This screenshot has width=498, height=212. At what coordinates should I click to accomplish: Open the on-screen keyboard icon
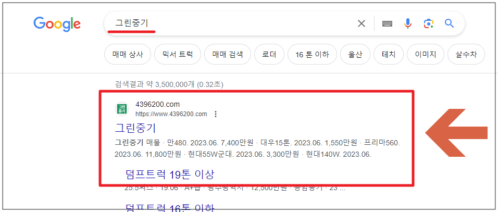(387, 23)
